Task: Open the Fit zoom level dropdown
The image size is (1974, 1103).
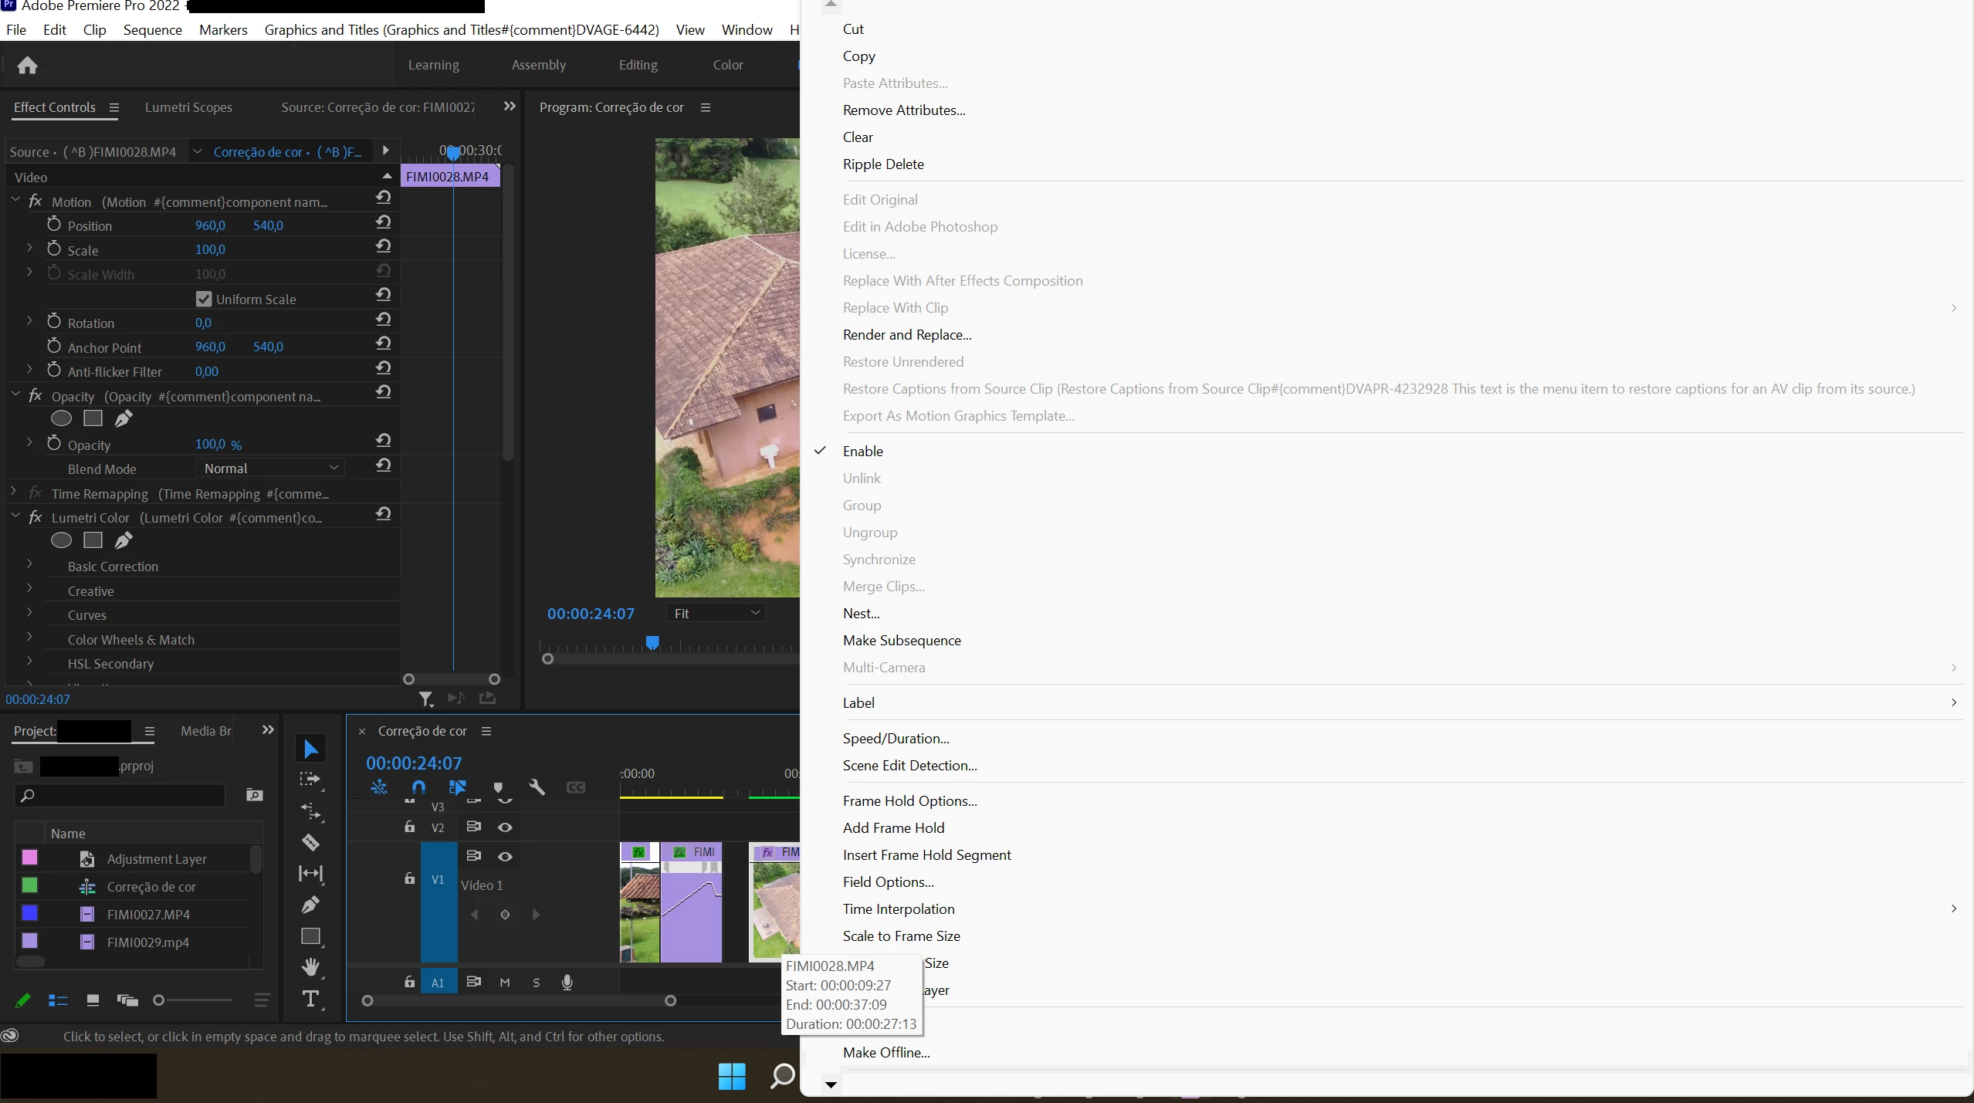Action: tap(716, 613)
